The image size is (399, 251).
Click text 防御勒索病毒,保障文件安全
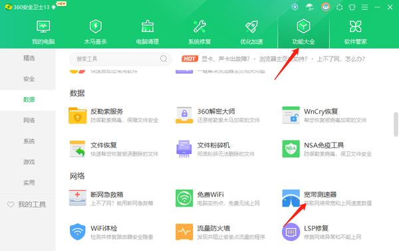(124, 120)
